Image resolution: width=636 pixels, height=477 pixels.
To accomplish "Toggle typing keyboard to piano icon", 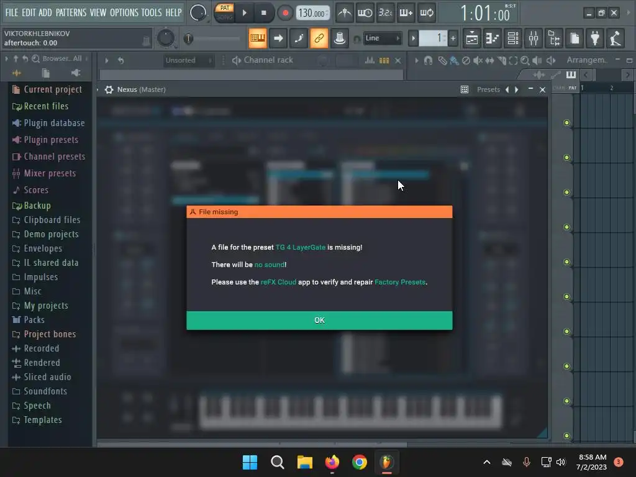I will tap(258, 38).
